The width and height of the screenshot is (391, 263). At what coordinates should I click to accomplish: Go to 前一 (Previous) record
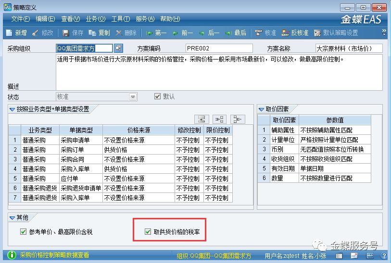click(x=183, y=33)
